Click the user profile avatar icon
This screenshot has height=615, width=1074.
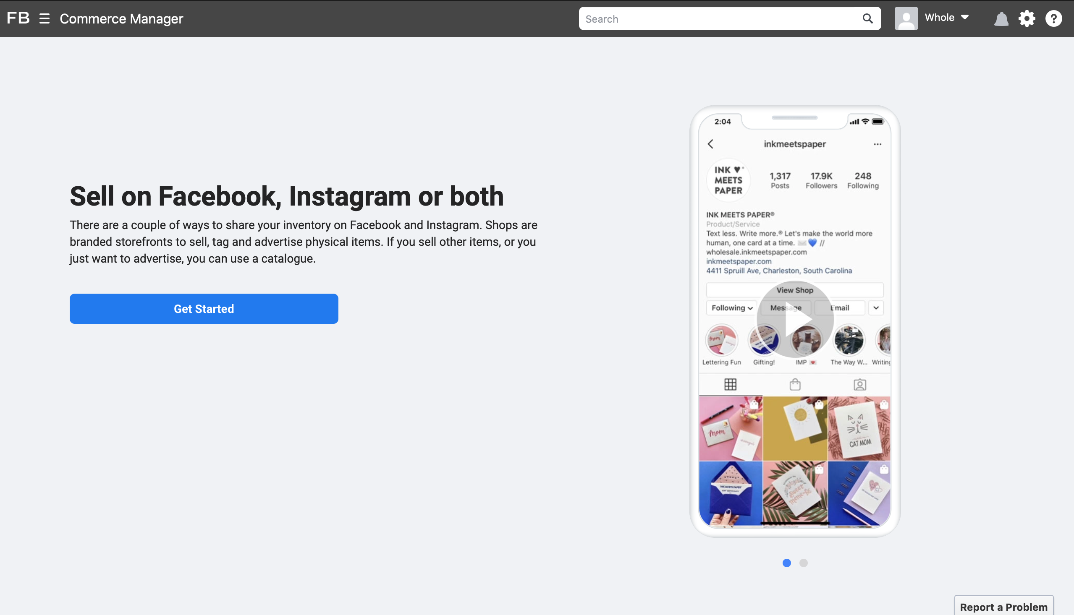906,18
